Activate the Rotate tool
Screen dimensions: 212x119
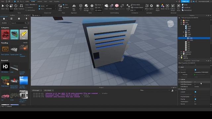click(x=16, y=7)
